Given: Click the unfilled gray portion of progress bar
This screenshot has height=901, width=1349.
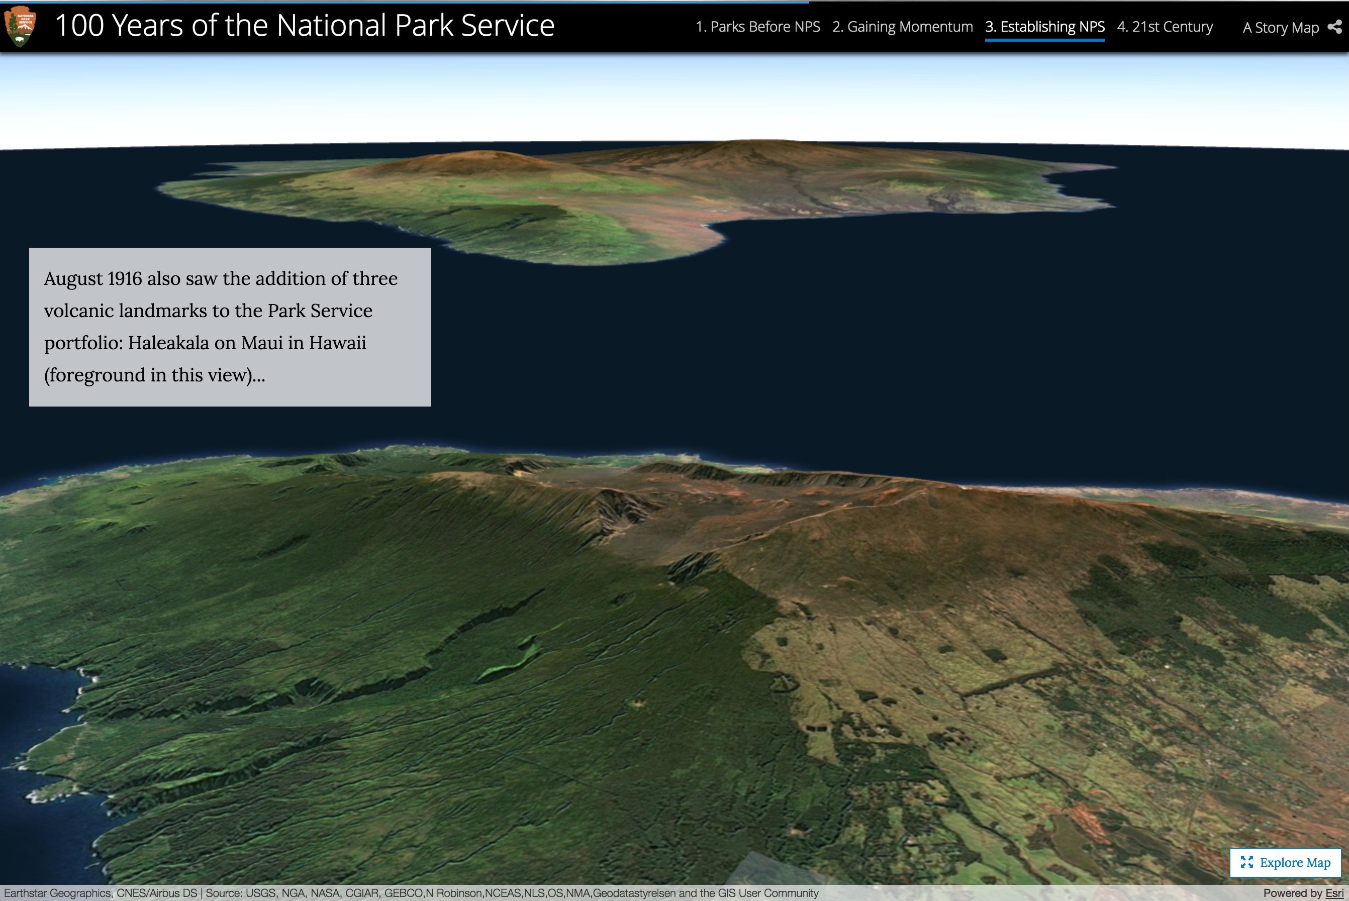Looking at the screenshot, I should [1075, 2].
